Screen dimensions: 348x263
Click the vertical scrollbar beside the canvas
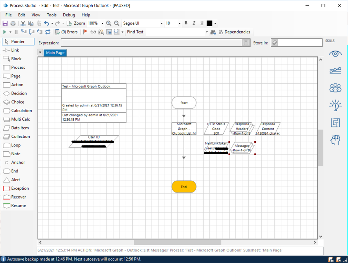click(x=320, y=148)
